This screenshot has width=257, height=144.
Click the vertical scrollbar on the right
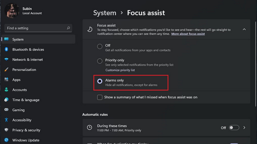click(256, 64)
